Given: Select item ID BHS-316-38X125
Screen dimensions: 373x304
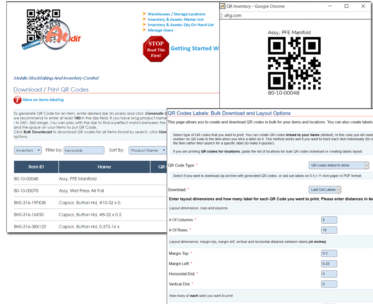Looking at the screenshot, I should tap(30, 227).
